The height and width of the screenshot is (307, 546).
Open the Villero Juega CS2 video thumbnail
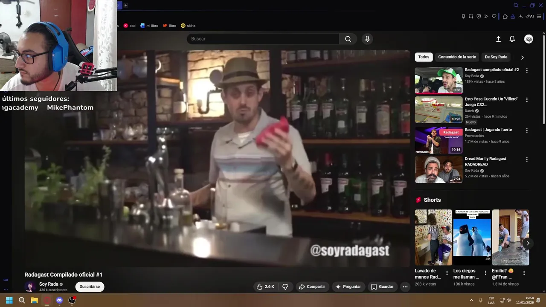click(439, 110)
